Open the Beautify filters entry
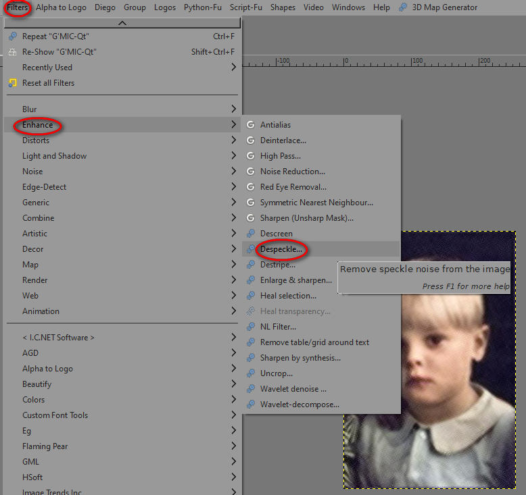This screenshot has width=526, height=495. pos(122,384)
